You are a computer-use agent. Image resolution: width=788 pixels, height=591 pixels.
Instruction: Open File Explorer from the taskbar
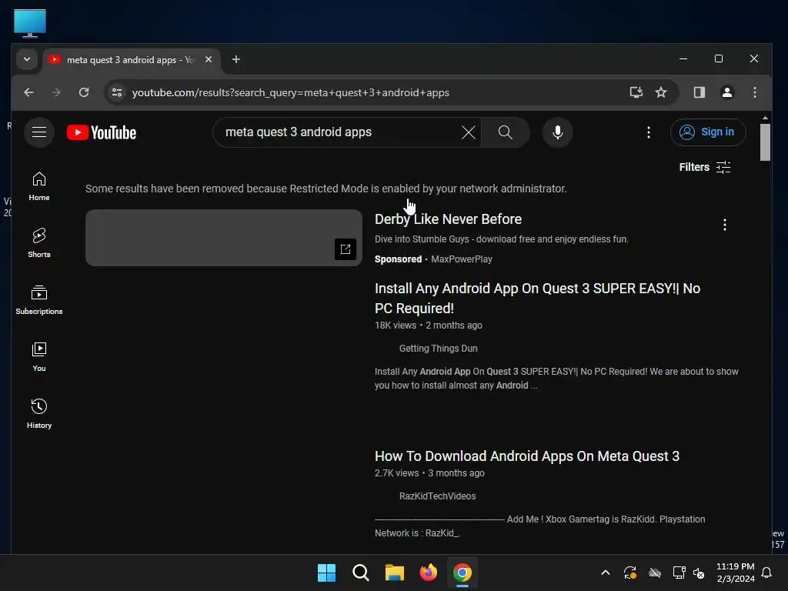[395, 573]
